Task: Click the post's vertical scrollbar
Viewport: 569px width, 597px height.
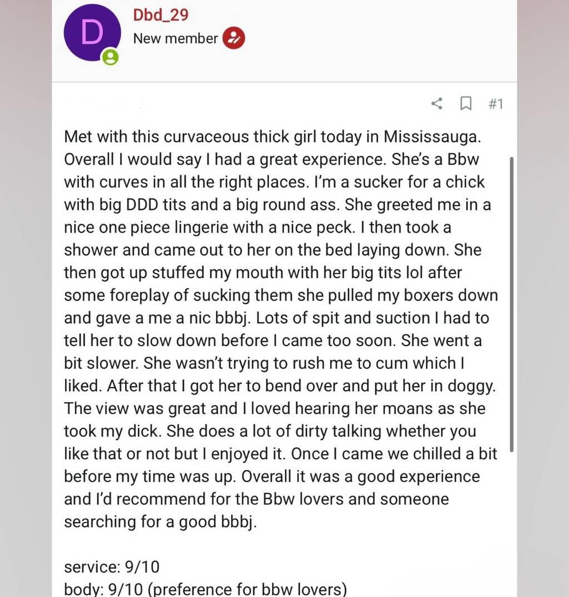Action: (x=511, y=304)
